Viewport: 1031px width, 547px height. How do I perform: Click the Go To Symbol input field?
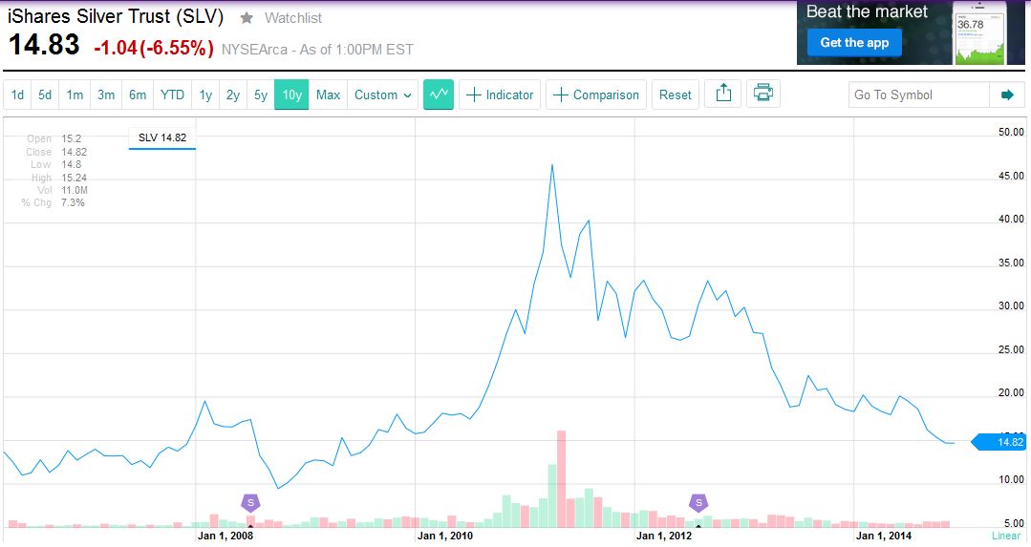click(x=918, y=95)
